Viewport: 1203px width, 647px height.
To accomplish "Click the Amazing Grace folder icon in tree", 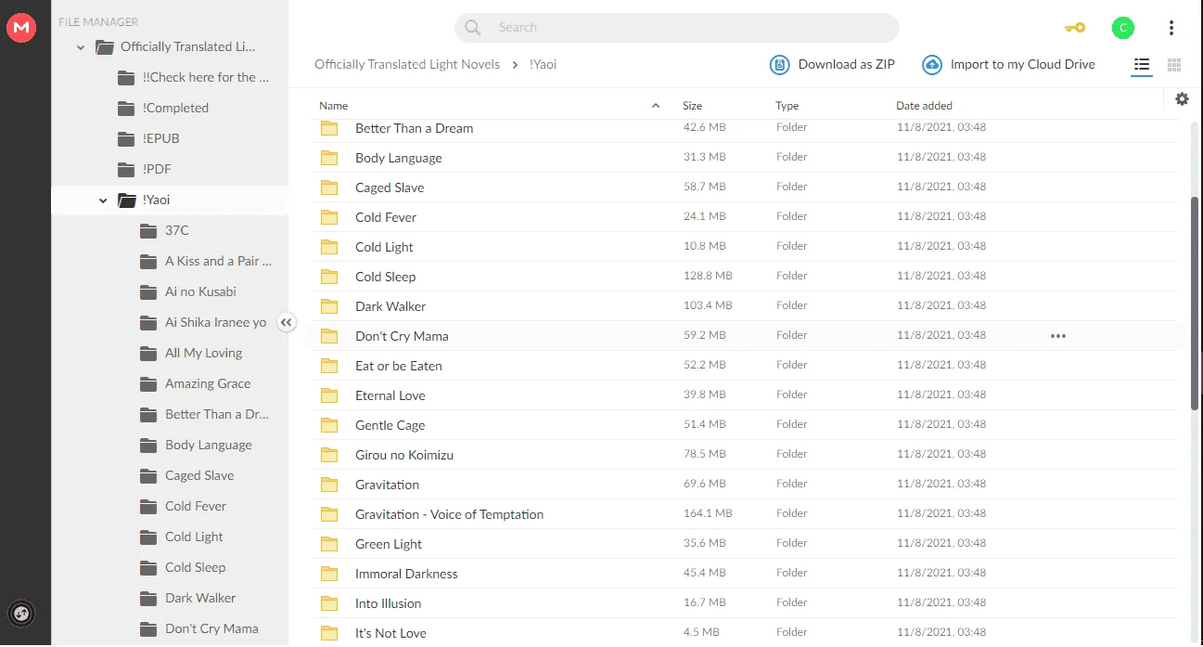I will pos(148,383).
